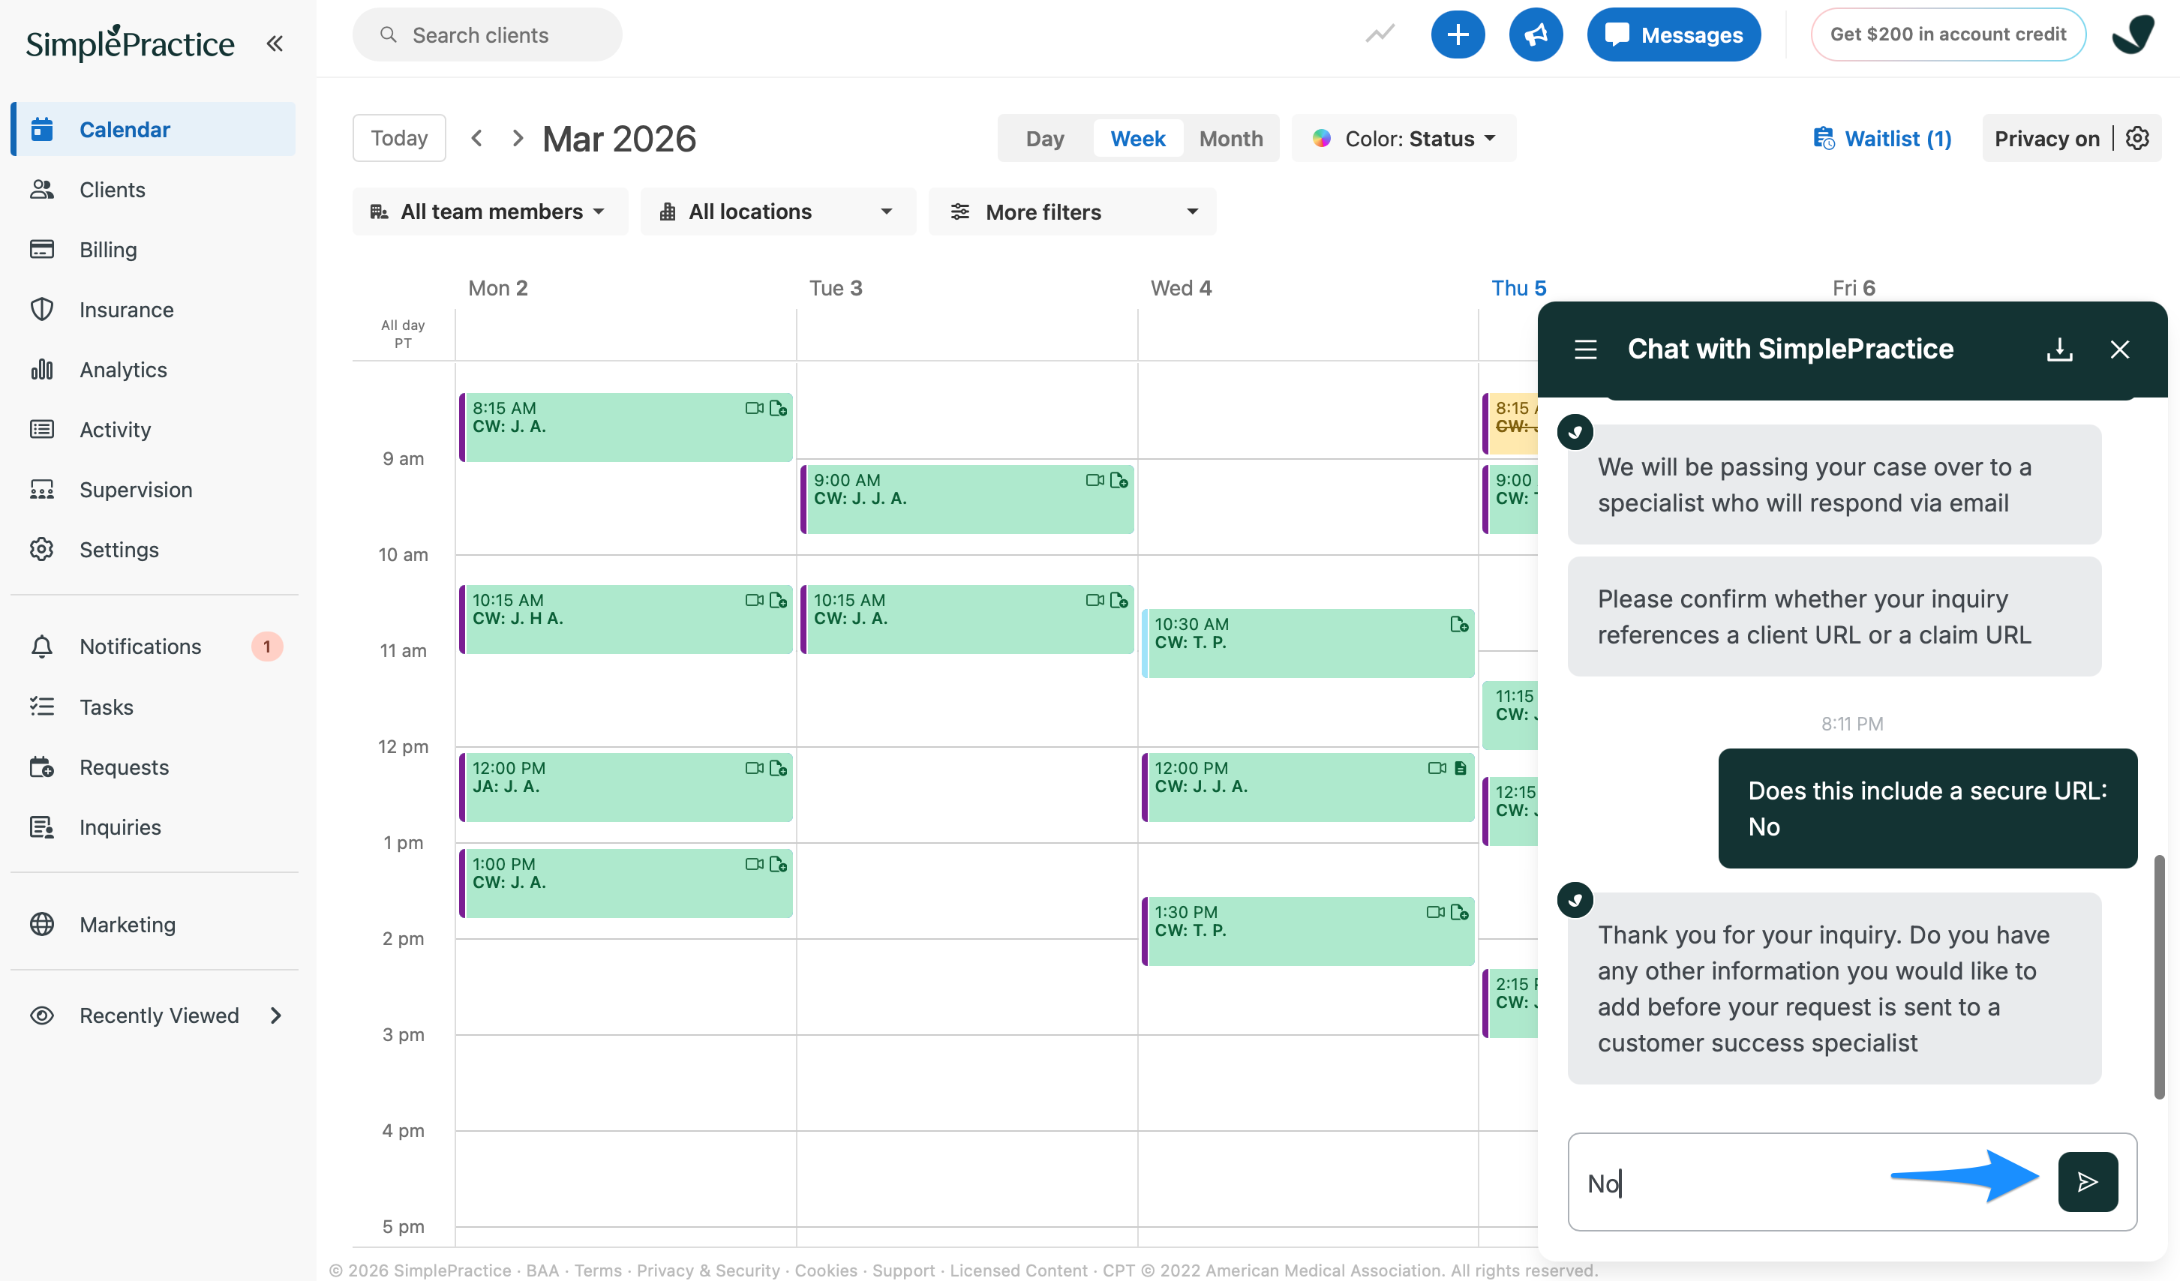Image resolution: width=2180 pixels, height=1281 pixels.
Task: Open the profile avatar menu
Action: (2133, 34)
